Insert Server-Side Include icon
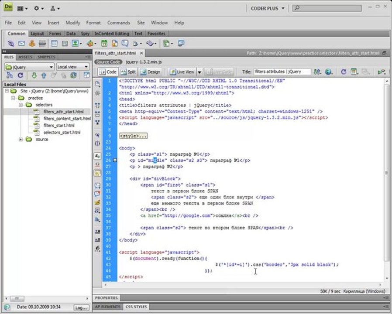392x314 pixels. (x=114, y=44)
